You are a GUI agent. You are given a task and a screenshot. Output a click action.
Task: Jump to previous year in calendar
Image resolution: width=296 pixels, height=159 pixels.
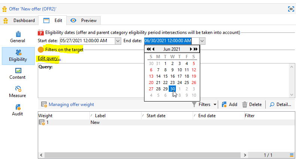[x=148, y=49]
